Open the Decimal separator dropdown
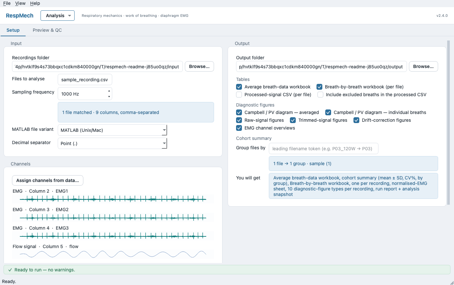The width and height of the screenshot is (454, 285). point(112,143)
